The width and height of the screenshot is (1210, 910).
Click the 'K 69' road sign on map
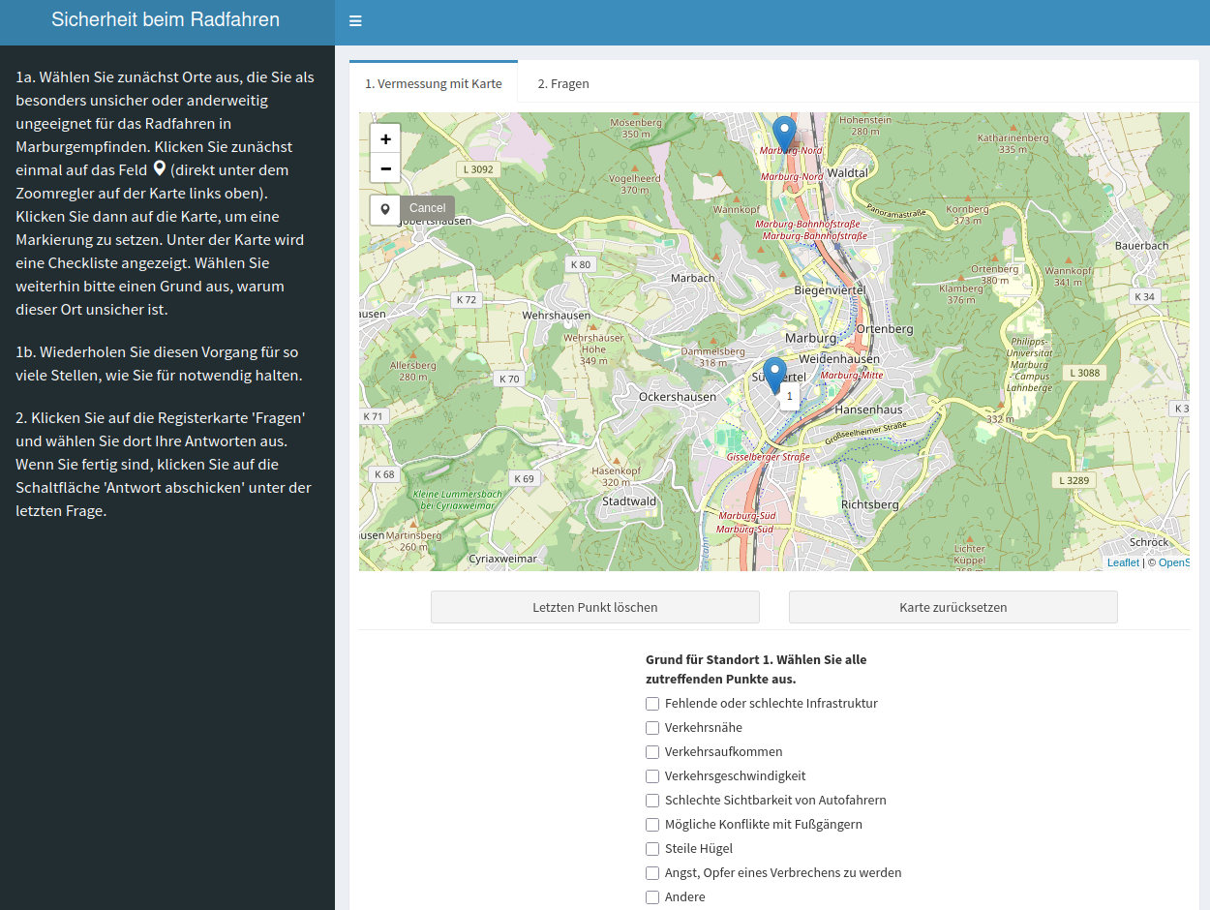524,478
